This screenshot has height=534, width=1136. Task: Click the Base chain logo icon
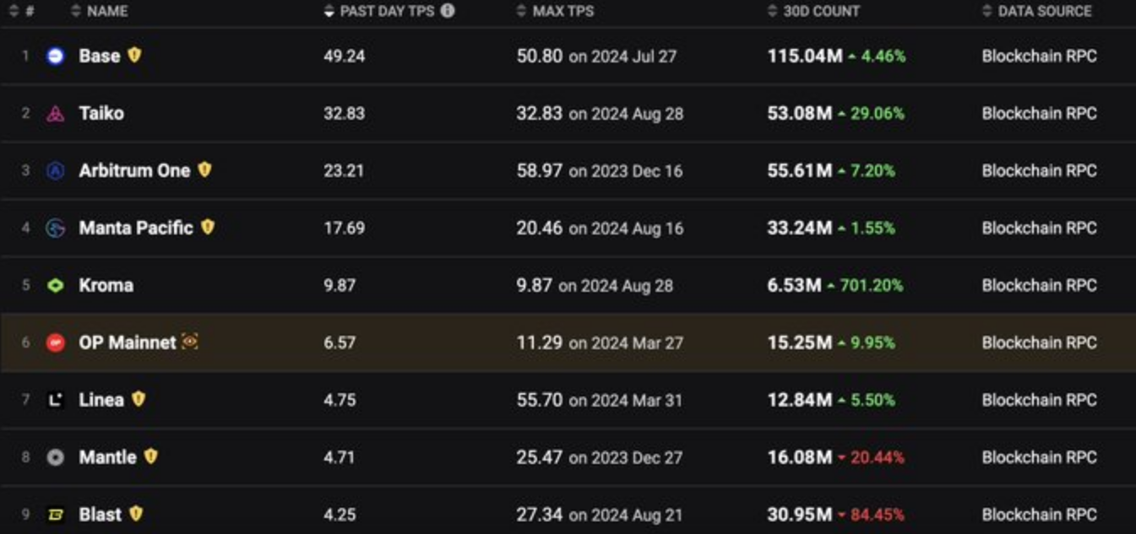tap(56, 57)
